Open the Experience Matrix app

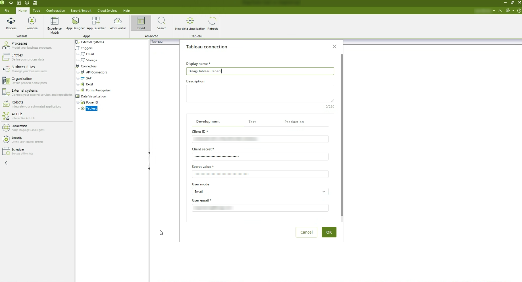tap(54, 25)
